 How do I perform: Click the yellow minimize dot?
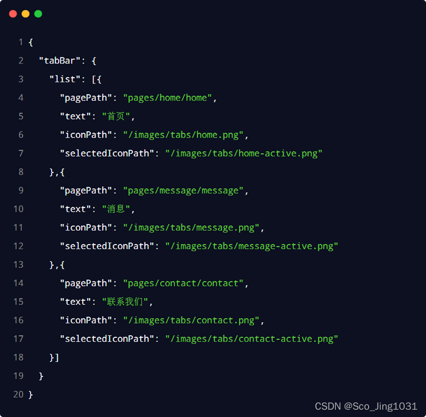(26, 14)
